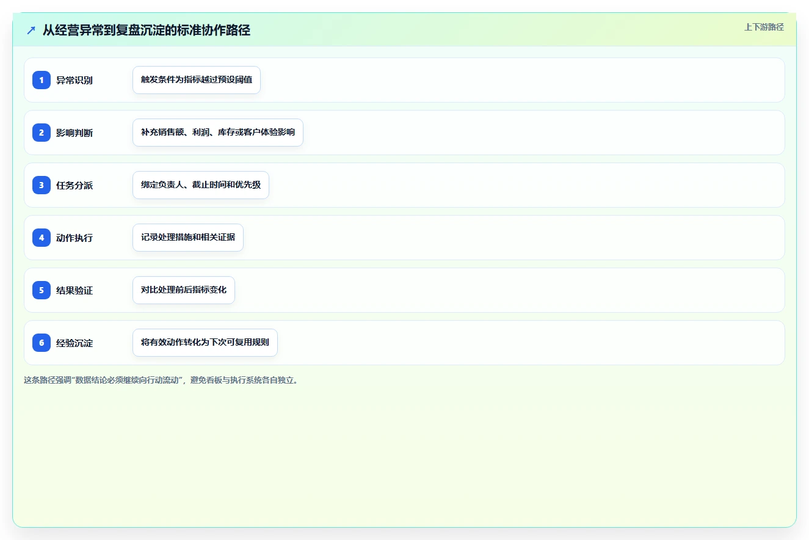This screenshot has width=809, height=540.
Task: Select step number badge 3
Action: pos(42,185)
